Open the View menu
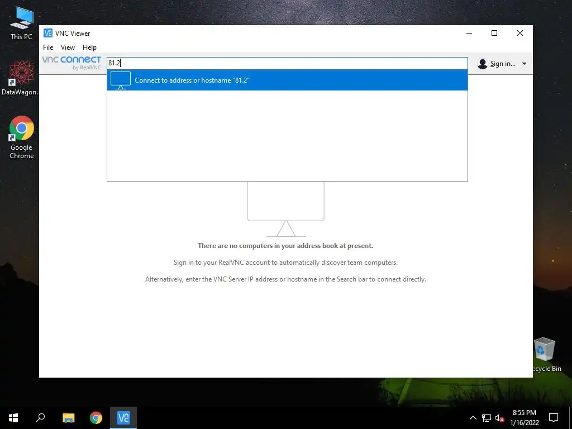 coord(68,47)
